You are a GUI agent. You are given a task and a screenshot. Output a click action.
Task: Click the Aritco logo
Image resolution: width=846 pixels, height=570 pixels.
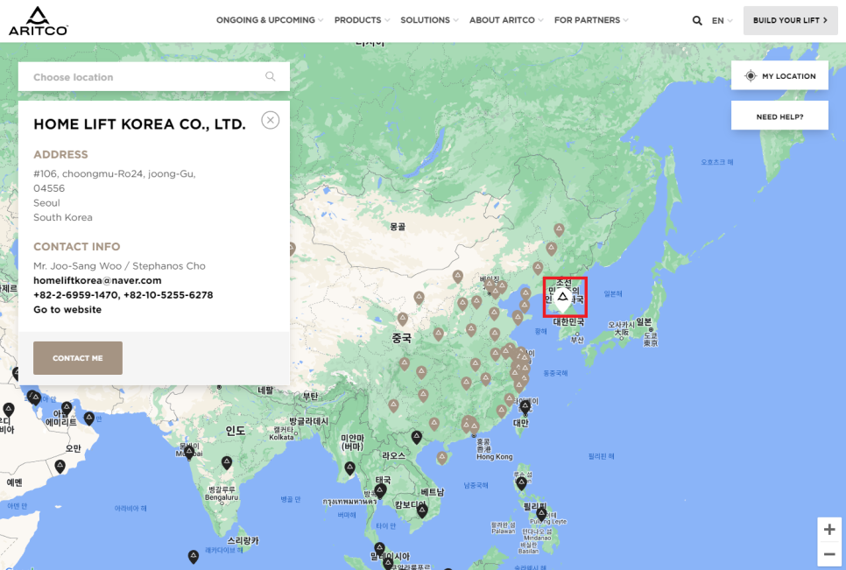(x=38, y=22)
